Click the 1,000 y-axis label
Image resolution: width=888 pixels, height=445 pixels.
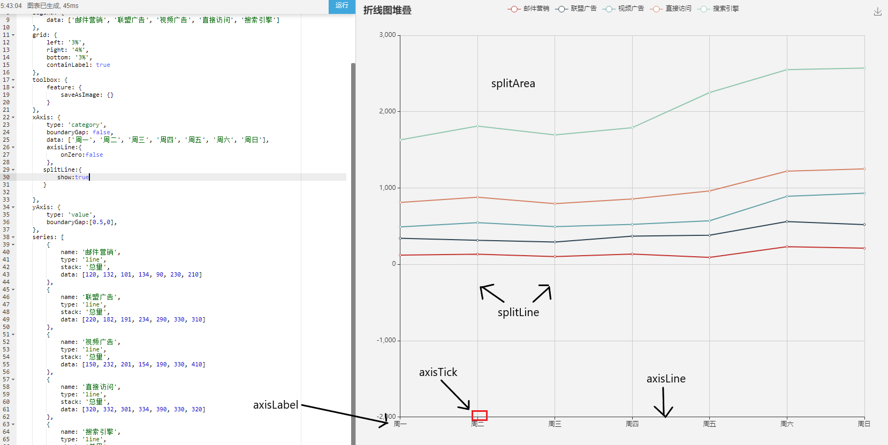click(388, 188)
